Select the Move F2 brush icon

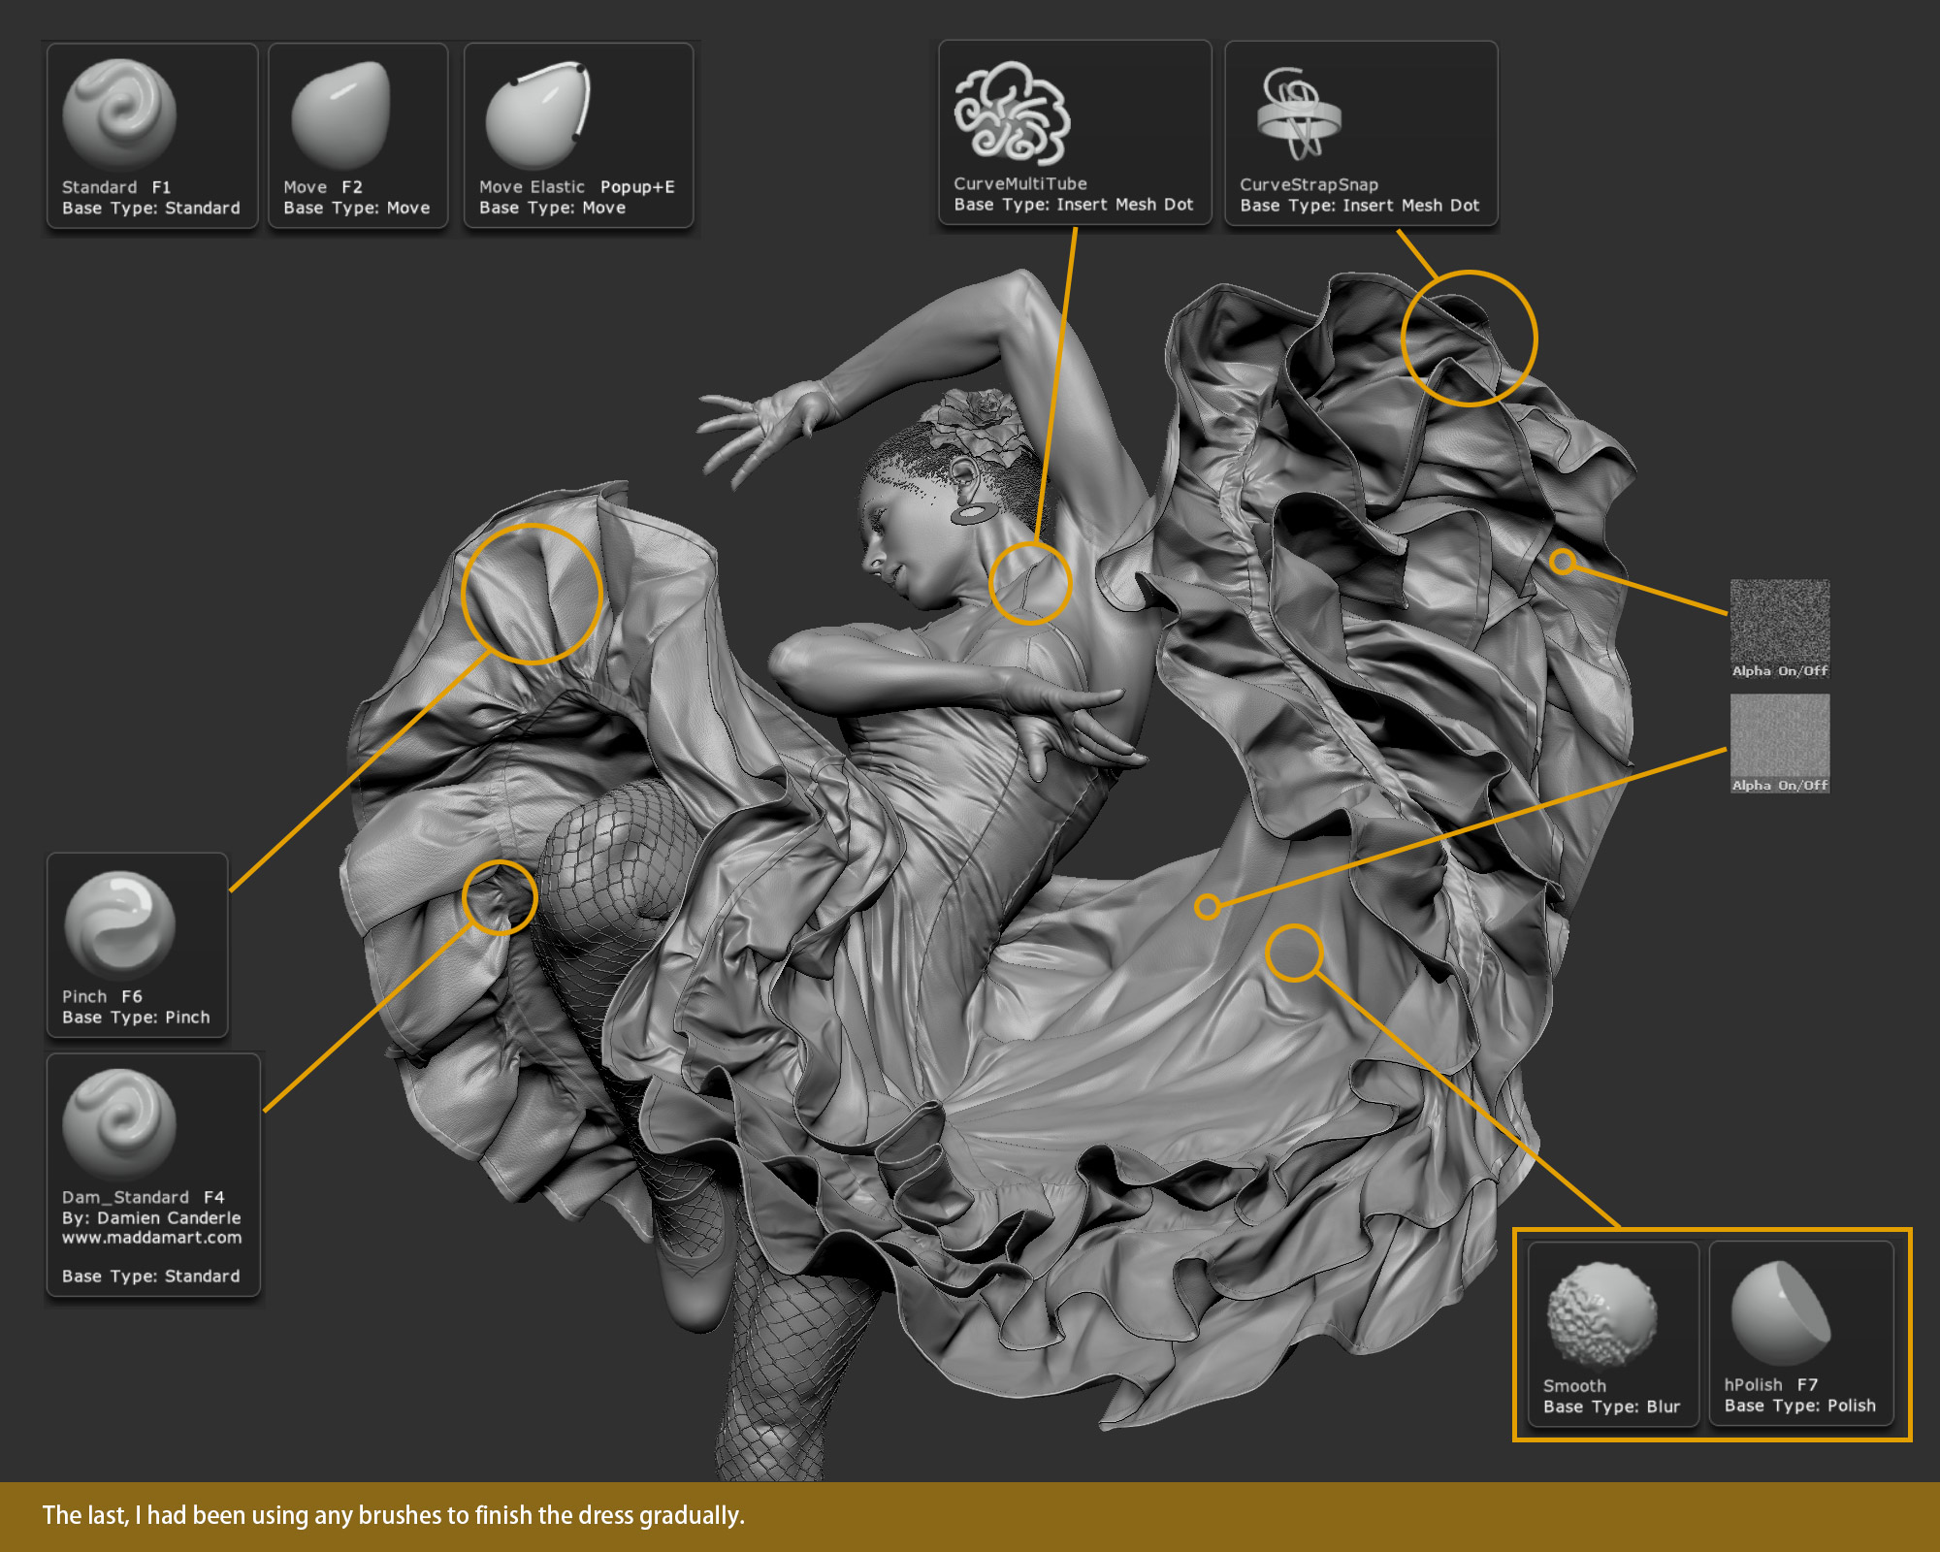pos(340,114)
